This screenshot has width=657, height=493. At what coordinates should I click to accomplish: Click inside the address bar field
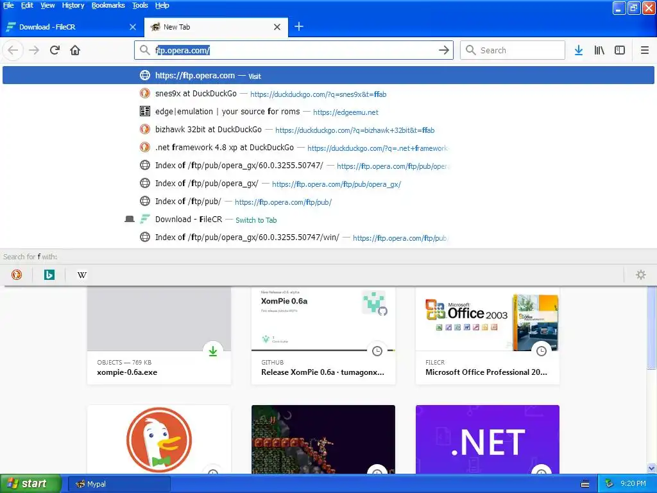tap(293, 50)
